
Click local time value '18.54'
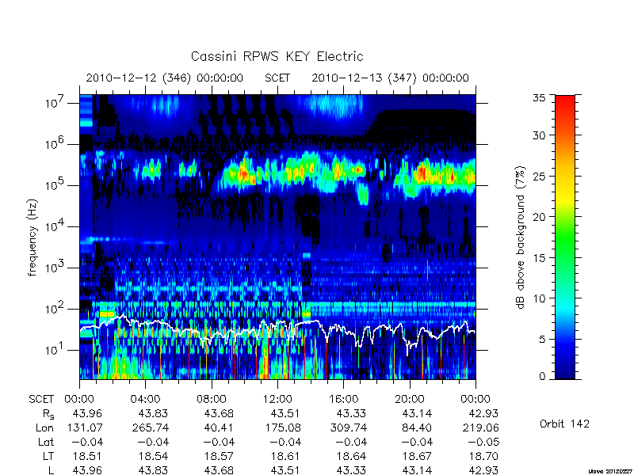[153, 456]
